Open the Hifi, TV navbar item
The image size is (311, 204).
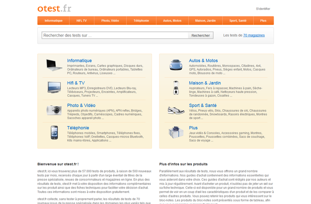coord(82,20)
